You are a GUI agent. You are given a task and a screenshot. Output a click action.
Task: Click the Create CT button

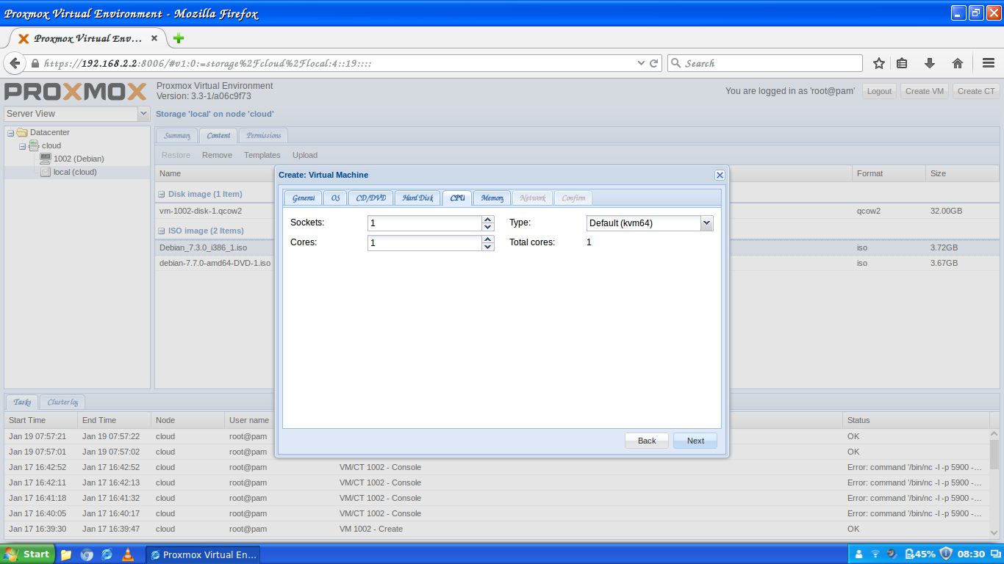[976, 91]
